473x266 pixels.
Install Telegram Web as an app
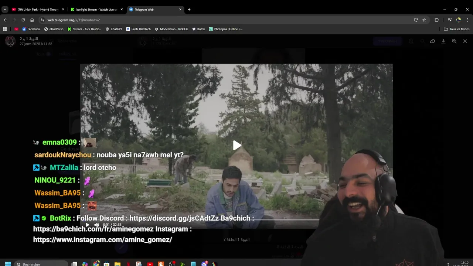tap(416, 20)
